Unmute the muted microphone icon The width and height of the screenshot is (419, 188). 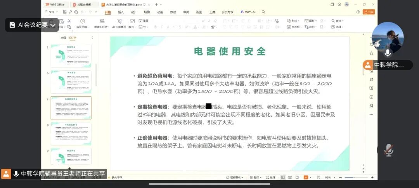(388, 150)
